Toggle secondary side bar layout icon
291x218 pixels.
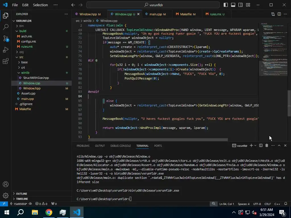click(240, 5)
